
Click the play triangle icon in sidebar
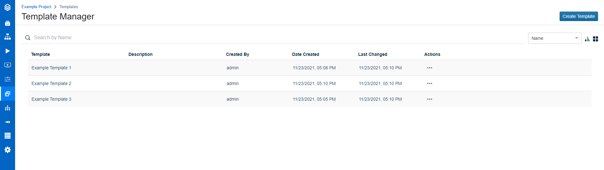8,51
